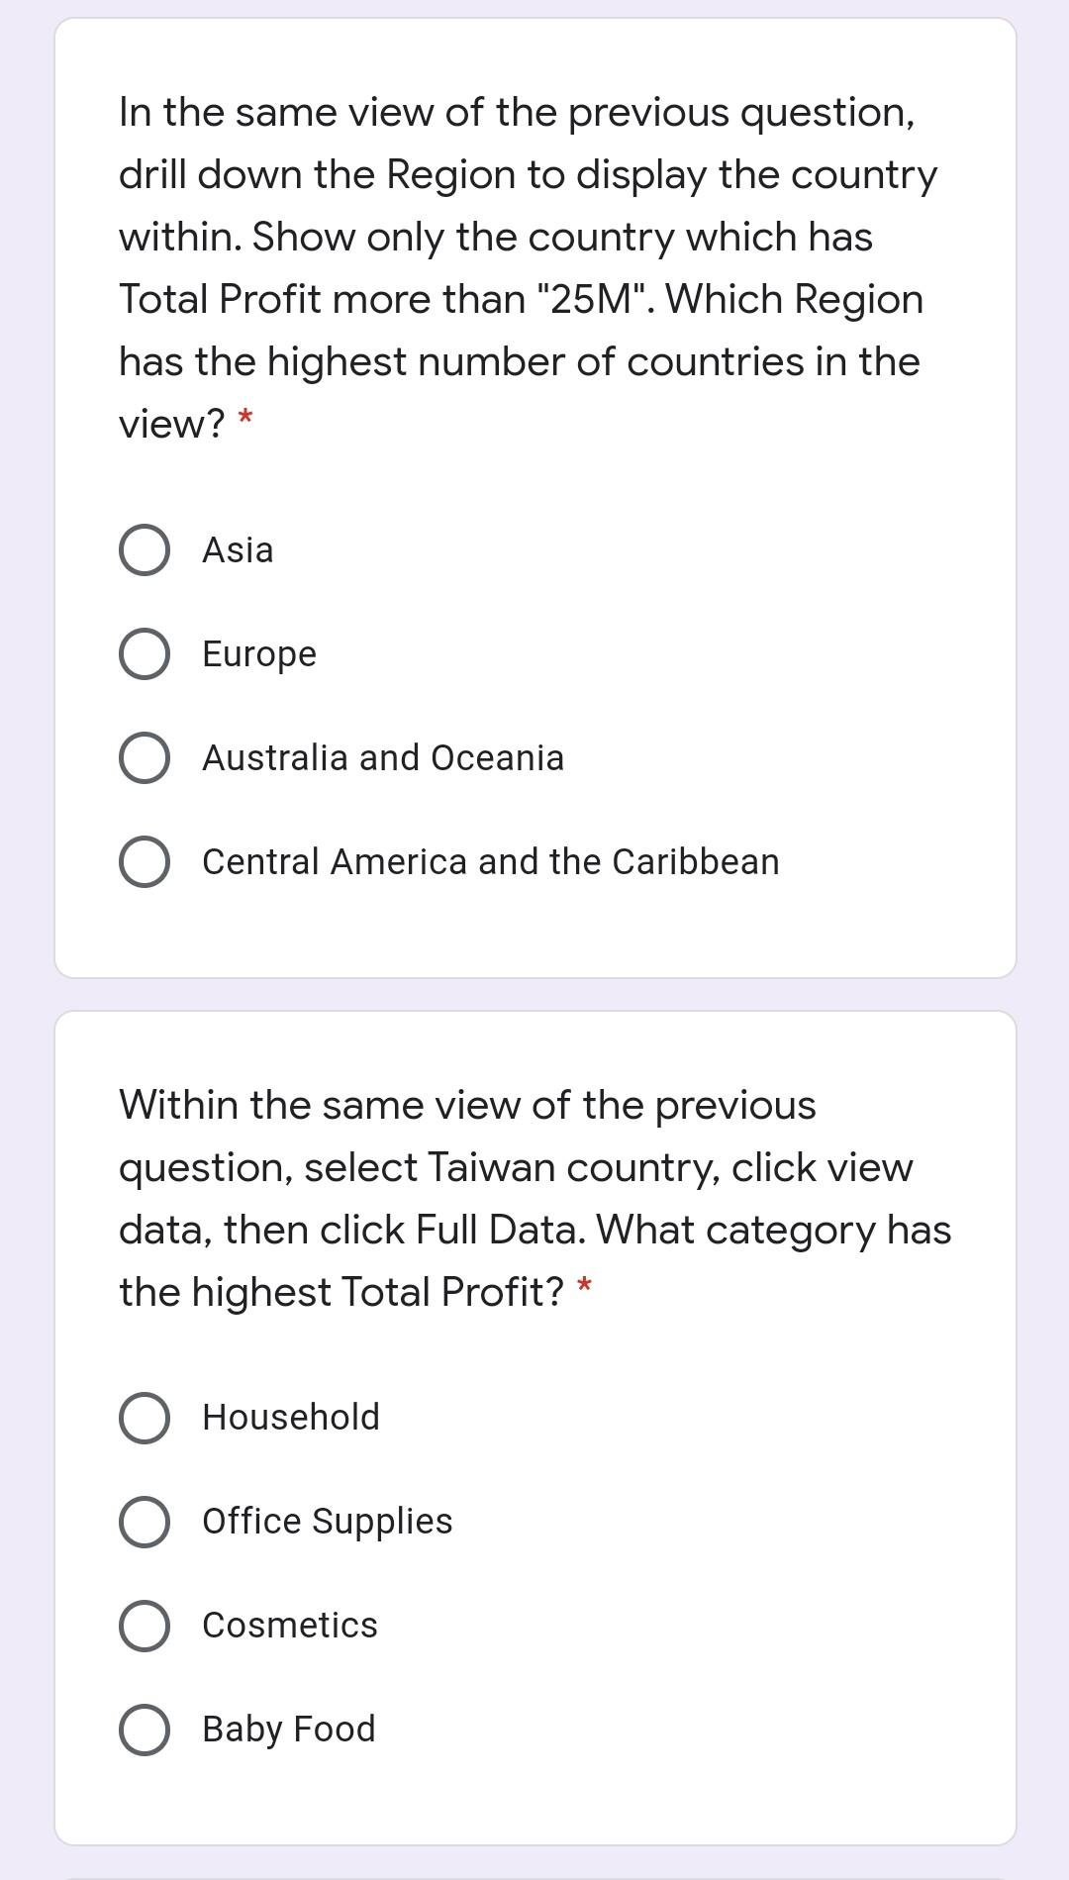Click the red asterisk after 'view?'
The width and height of the screenshot is (1069, 1880).
tap(245, 419)
